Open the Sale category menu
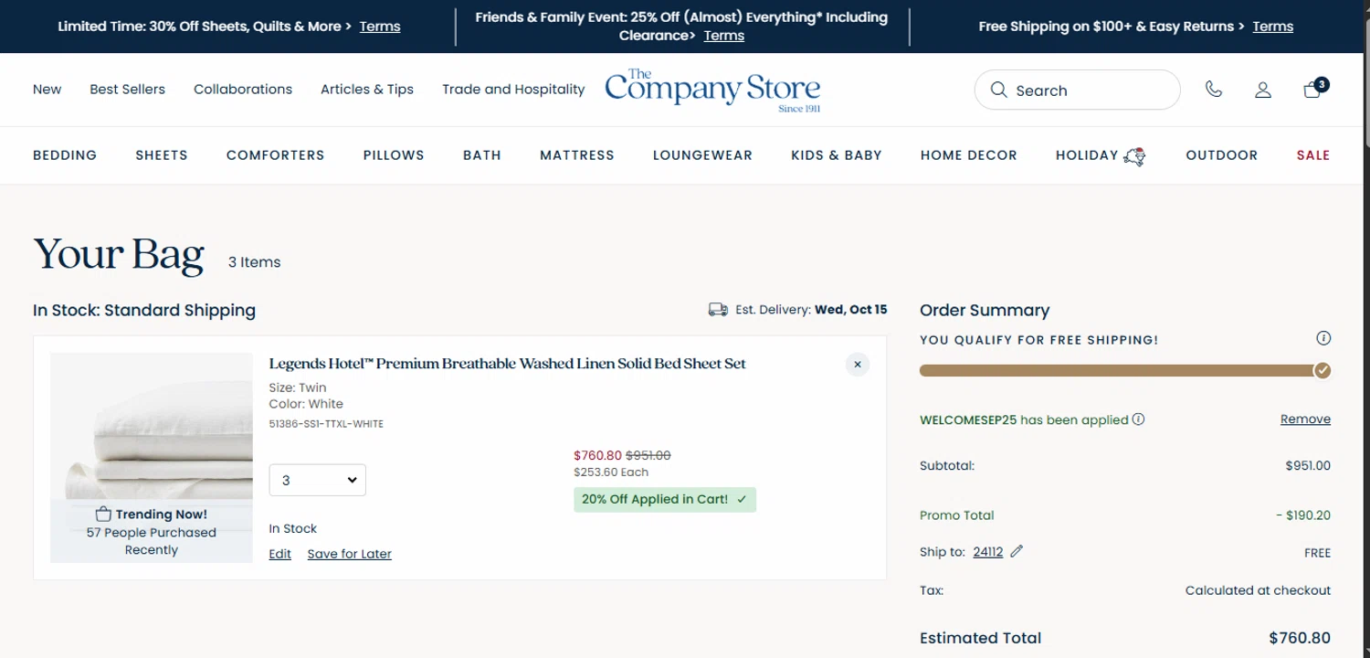The width and height of the screenshot is (1370, 658). click(1312, 155)
